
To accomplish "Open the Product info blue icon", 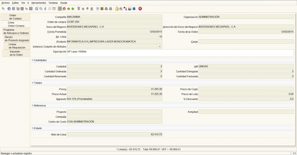I will (x=134, y=9).
